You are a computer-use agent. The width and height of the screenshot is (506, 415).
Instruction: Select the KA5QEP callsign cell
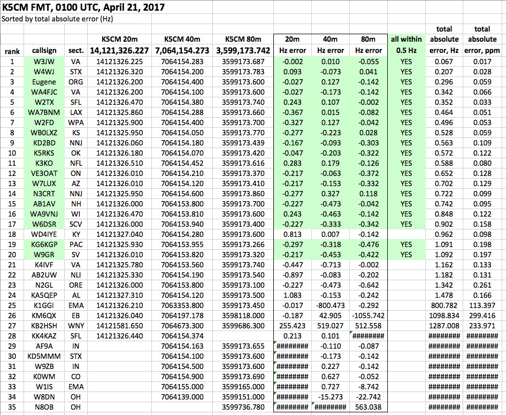pos(44,295)
